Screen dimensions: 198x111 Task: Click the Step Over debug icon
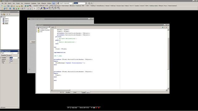(x=30, y=9)
